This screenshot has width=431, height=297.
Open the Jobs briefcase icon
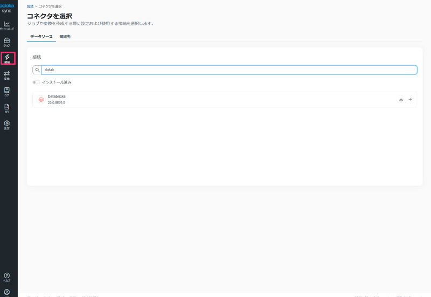point(7,42)
